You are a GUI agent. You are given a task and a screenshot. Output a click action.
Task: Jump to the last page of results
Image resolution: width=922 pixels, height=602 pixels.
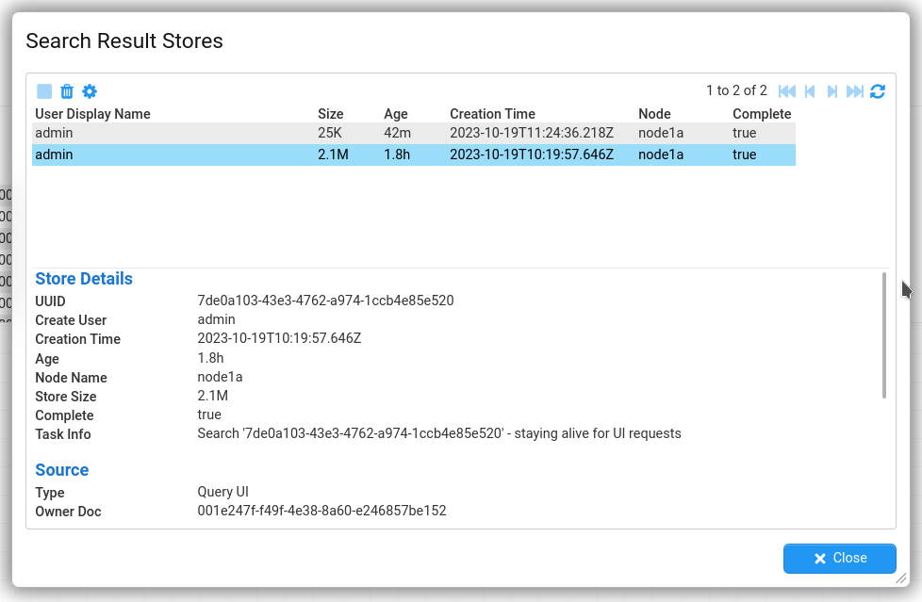click(x=855, y=91)
